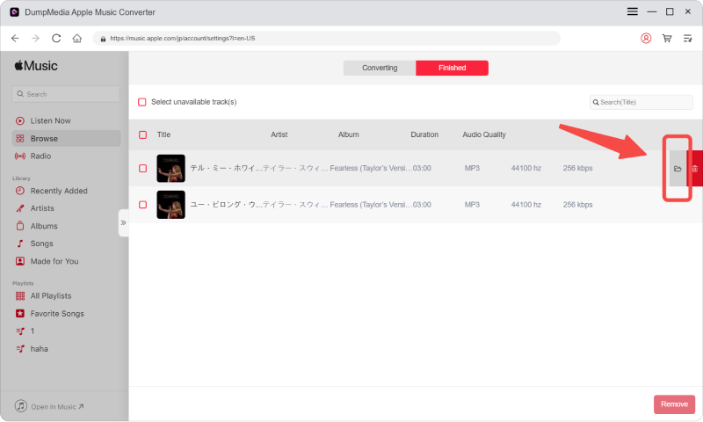703x422 pixels.
Task: Click 44100 hz in second track row
Action: [525, 205]
